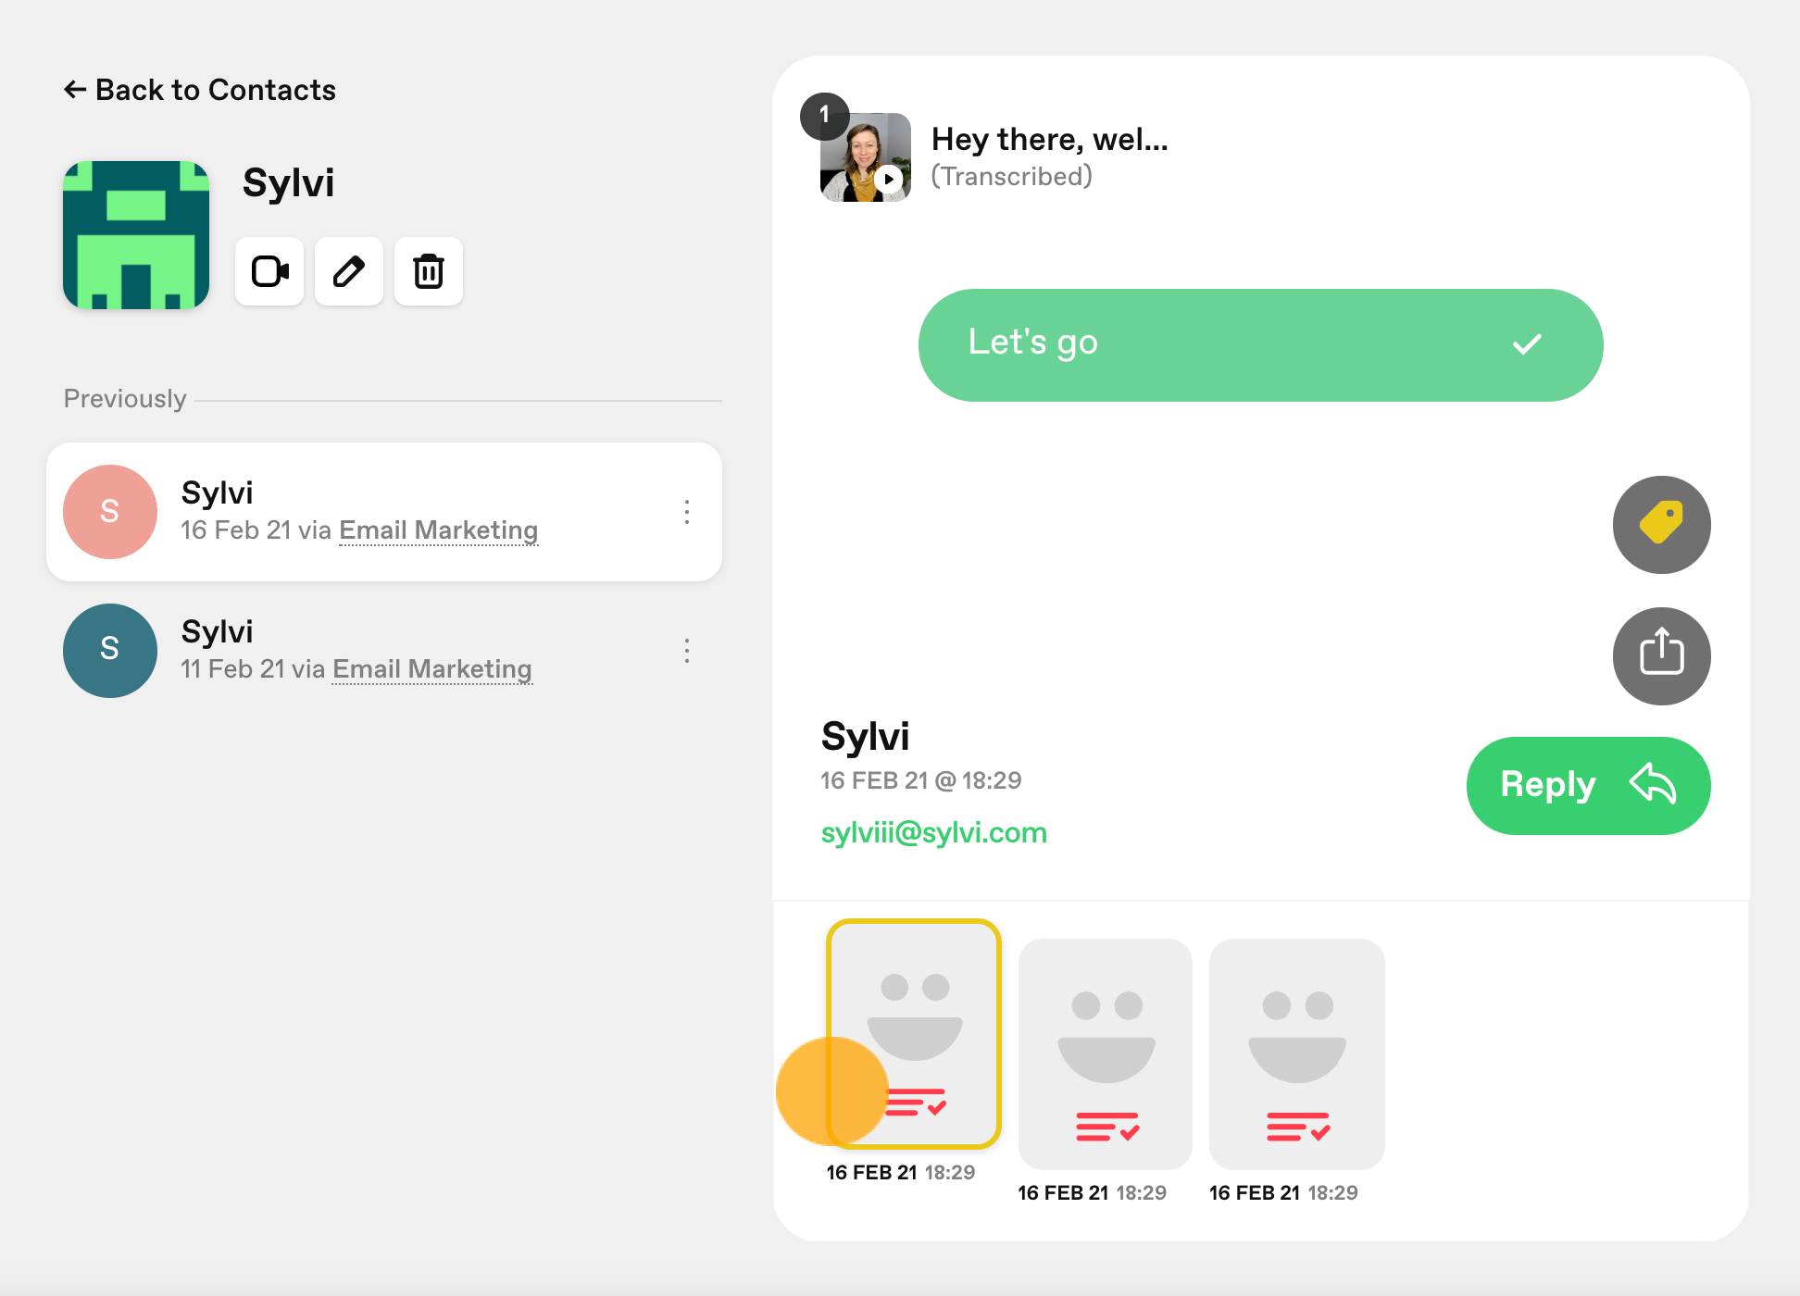Open Email Marketing link in 16 Feb entry

[438, 530]
